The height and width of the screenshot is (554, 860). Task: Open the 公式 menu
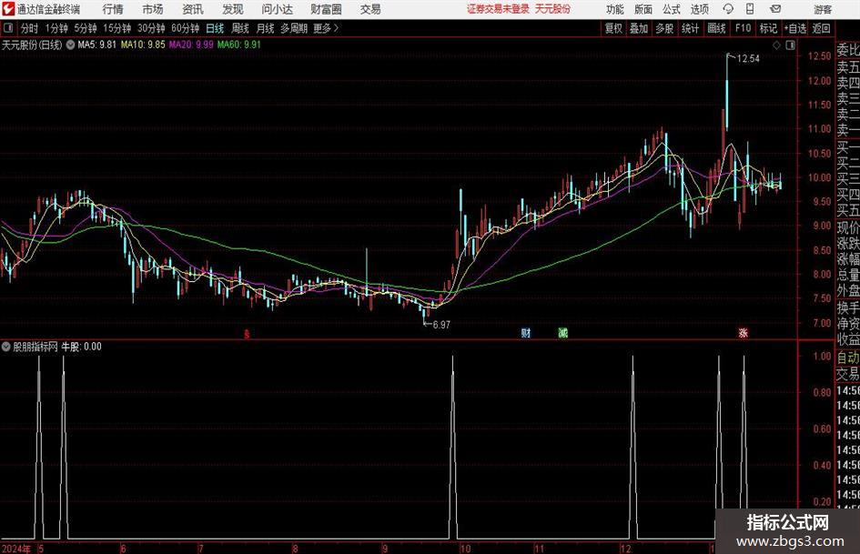click(x=671, y=9)
